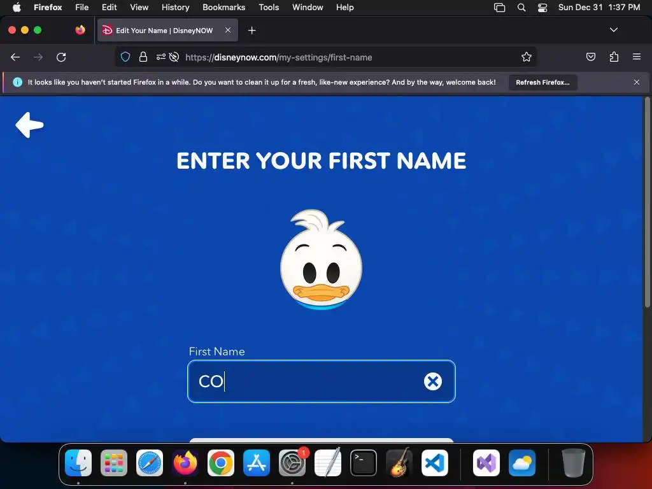Image resolution: width=652 pixels, height=489 pixels.
Task: Open a new tab with plus button
Action: (252, 31)
